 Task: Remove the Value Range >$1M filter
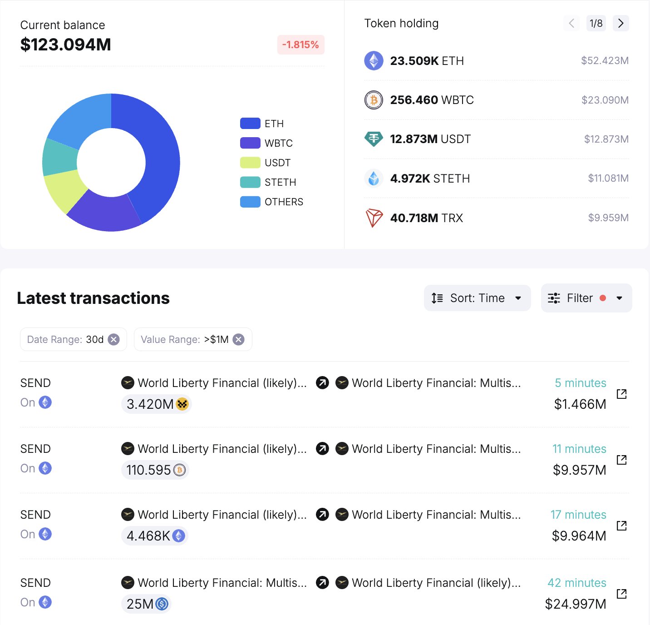point(238,339)
